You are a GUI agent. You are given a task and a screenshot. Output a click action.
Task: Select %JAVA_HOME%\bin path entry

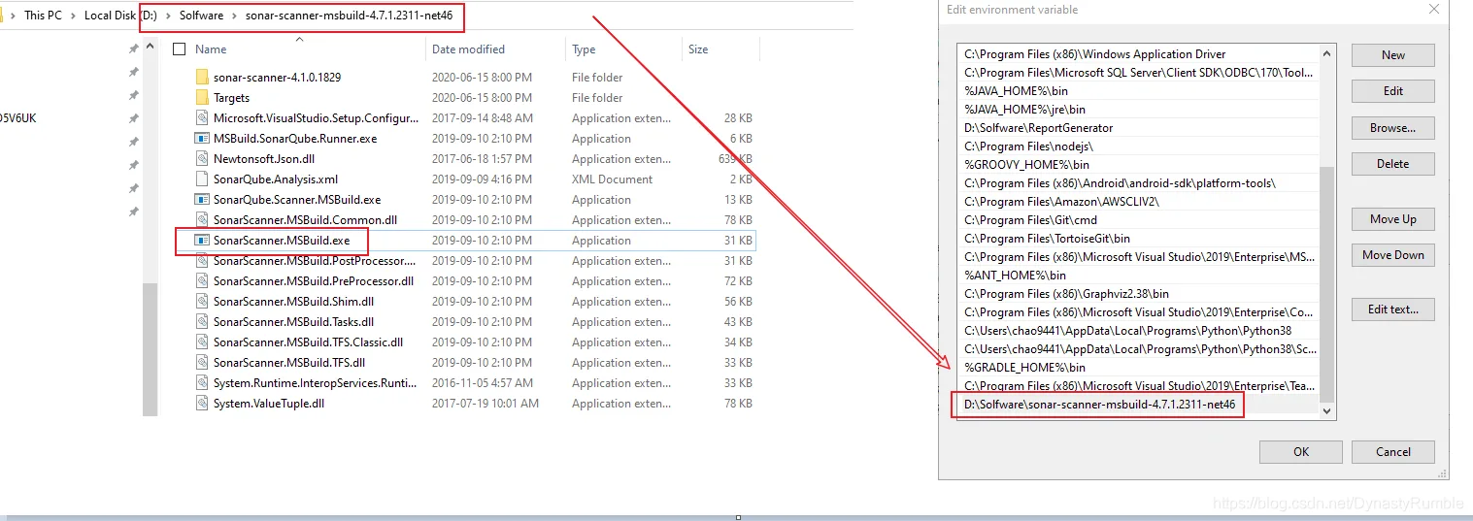(x=1137, y=91)
